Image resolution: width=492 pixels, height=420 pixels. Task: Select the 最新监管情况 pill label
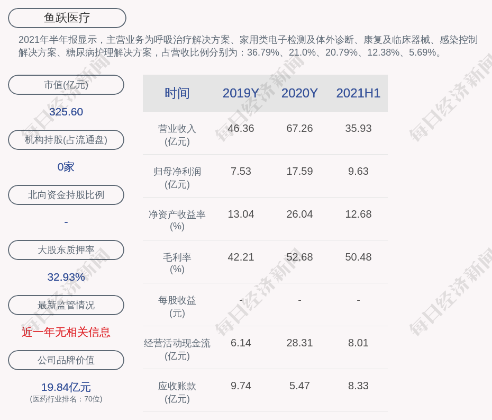tap(66, 305)
